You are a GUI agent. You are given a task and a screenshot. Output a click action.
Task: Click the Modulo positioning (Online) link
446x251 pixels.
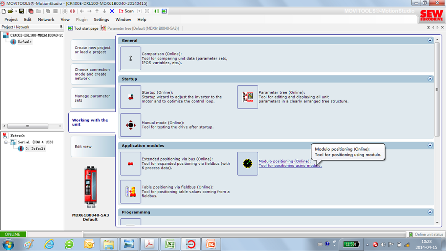tap(284, 161)
